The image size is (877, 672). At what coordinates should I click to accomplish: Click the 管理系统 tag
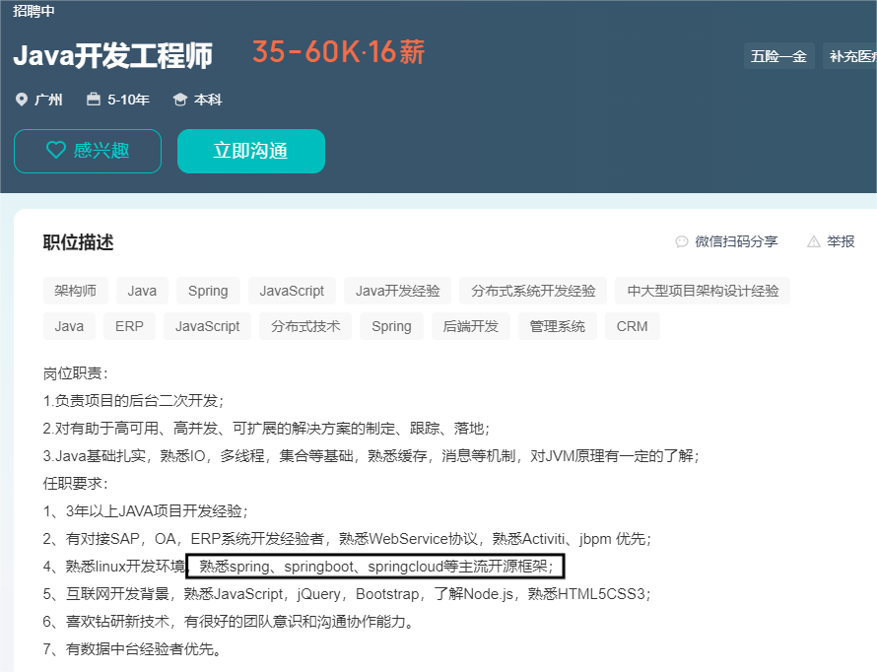[x=558, y=326]
